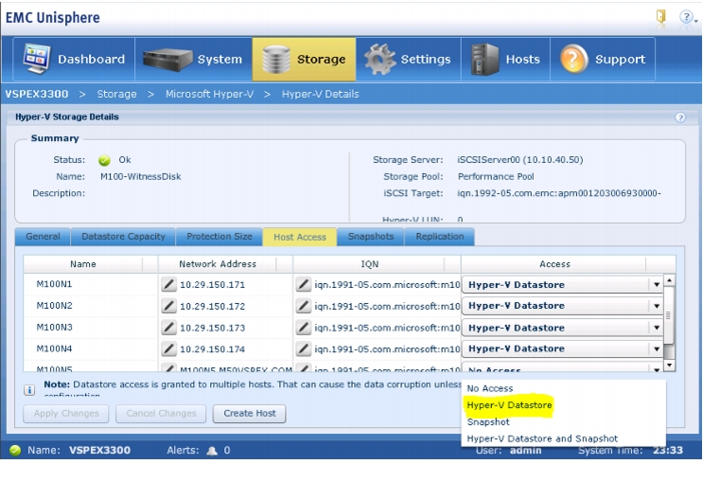703x482 pixels.
Task: Click the alerts bell icon in status bar
Action: [x=212, y=451]
